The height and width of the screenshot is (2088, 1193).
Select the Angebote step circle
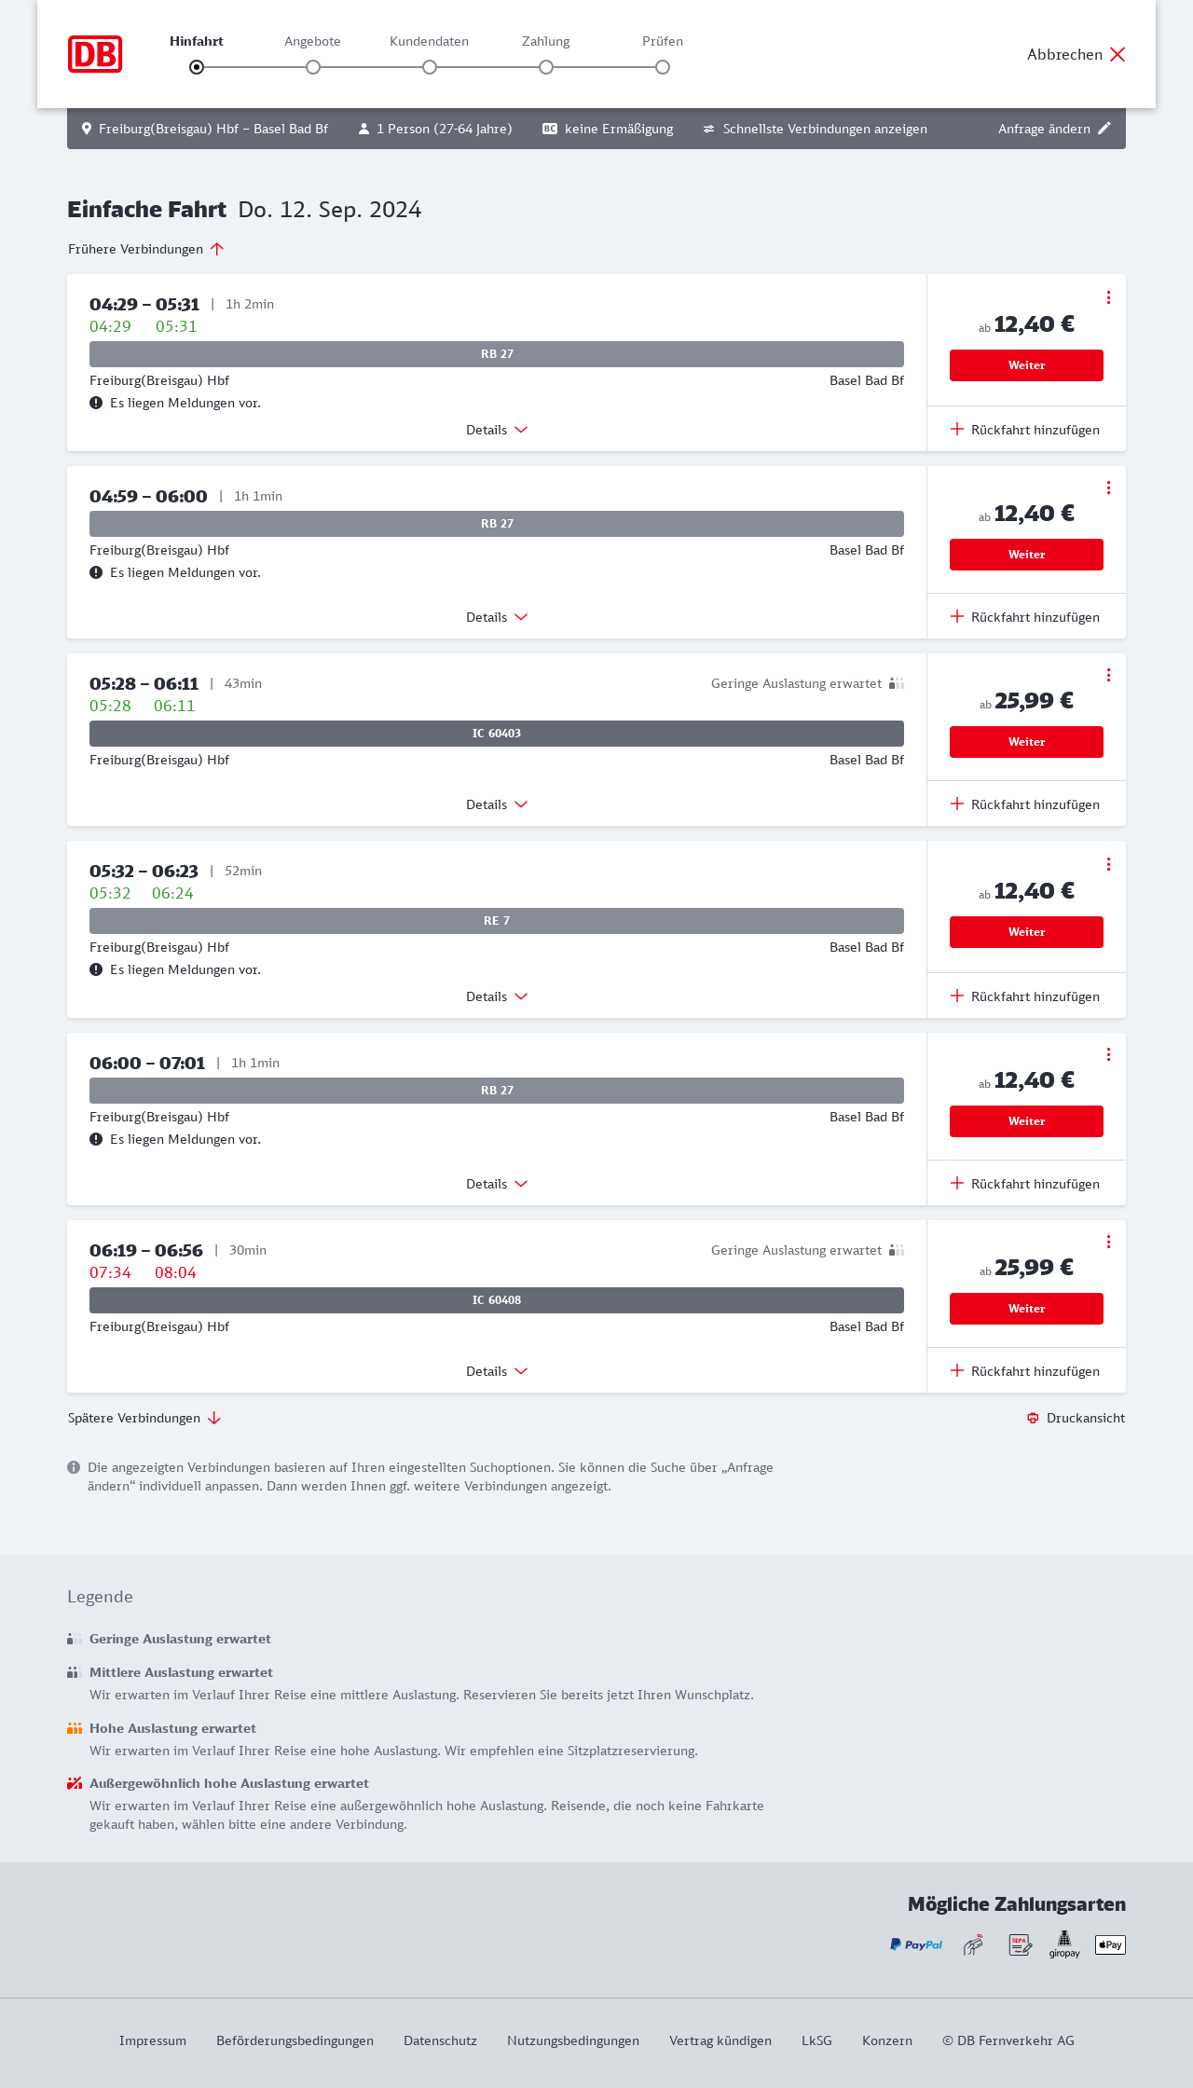(x=313, y=67)
